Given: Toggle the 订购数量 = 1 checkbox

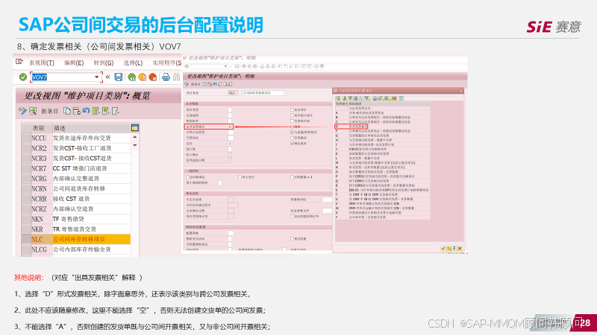Looking at the screenshot, I should [292, 177].
